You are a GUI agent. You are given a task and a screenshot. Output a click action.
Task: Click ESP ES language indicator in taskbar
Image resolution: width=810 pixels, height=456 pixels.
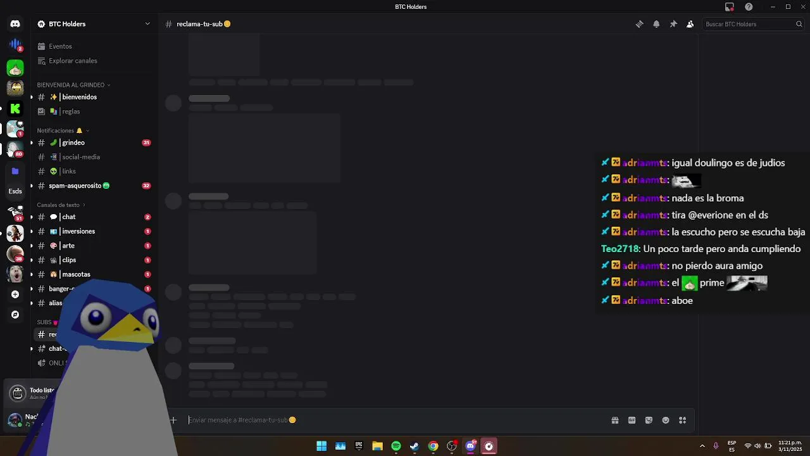[732, 446]
